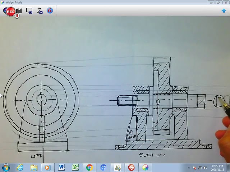
Task: Click the red REC record button
Action: coord(10,11)
